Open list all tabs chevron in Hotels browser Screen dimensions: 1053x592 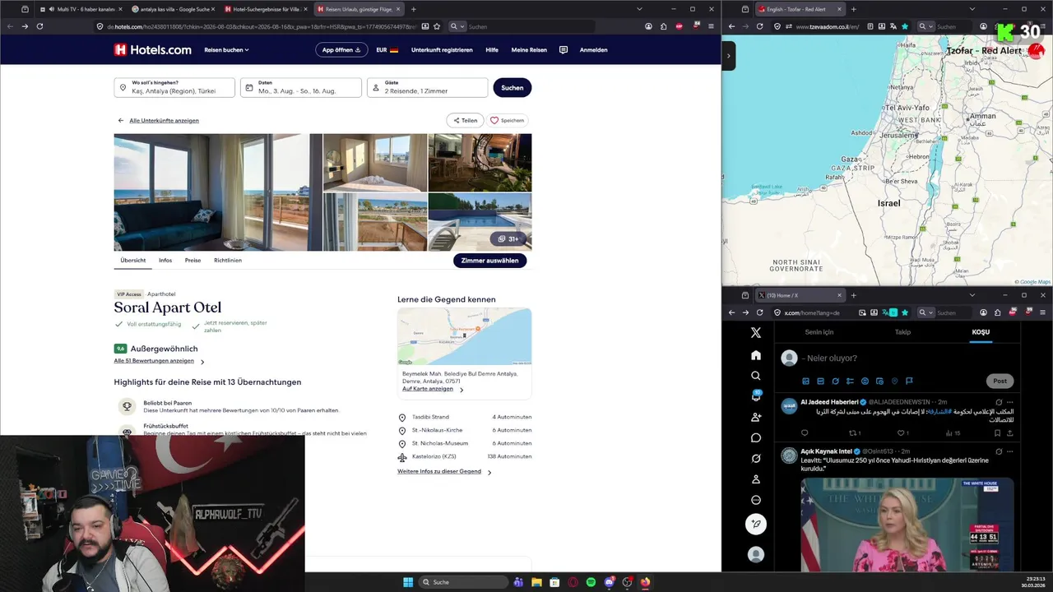click(x=640, y=9)
